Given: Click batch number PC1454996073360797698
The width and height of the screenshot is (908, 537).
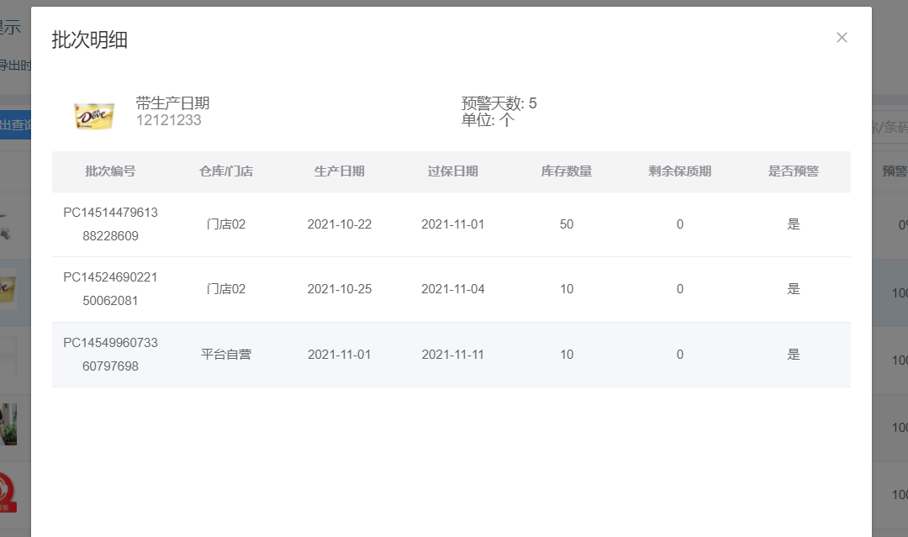Looking at the screenshot, I should pyautogui.click(x=110, y=355).
